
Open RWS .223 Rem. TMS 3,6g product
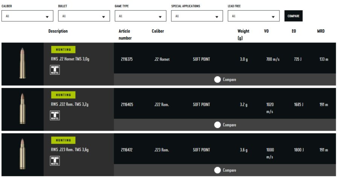(70, 149)
